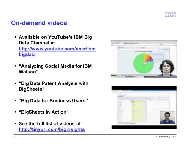Open the youtube.com/user/ibmbigdata link
The height and width of the screenshot is (147, 190).
[x=57, y=52]
